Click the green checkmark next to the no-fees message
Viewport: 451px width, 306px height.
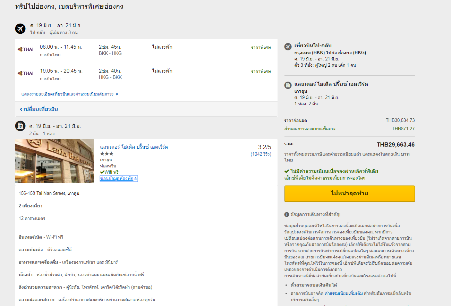coord(287,171)
